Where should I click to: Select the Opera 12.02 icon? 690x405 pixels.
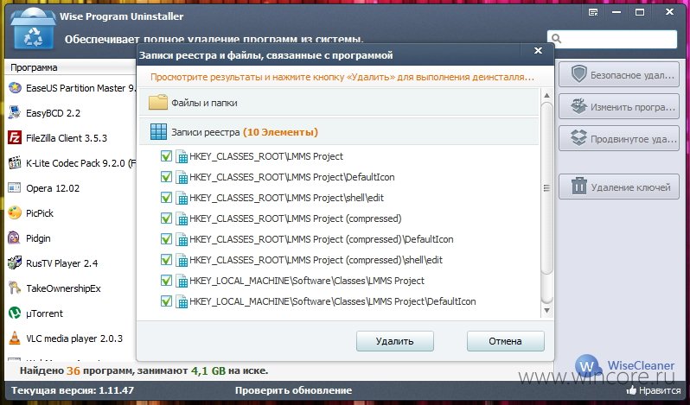(15, 188)
